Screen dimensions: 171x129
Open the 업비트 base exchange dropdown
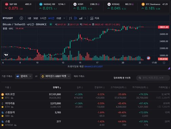(24, 76)
